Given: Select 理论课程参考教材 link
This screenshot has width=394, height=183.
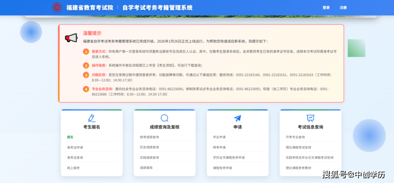Looking at the screenshot, I should (298, 168).
